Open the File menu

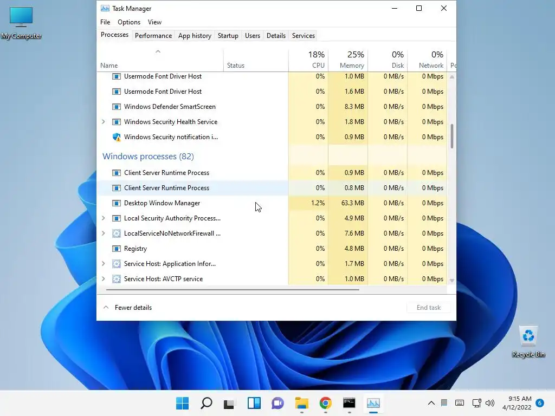(x=105, y=22)
